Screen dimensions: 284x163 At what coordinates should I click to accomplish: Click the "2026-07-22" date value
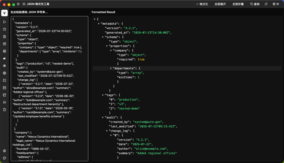tap(141, 144)
